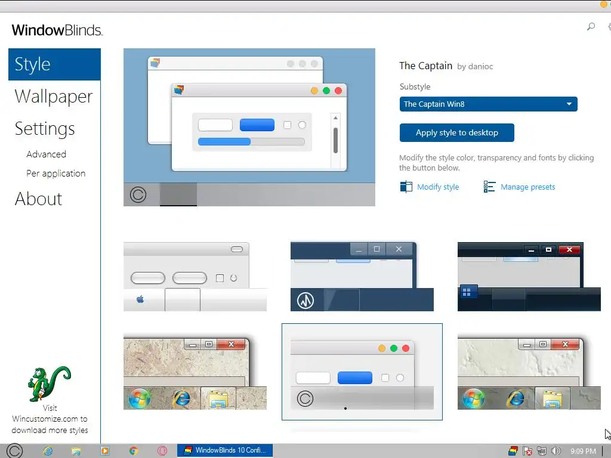Open the Action Center flag icon

point(527,451)
